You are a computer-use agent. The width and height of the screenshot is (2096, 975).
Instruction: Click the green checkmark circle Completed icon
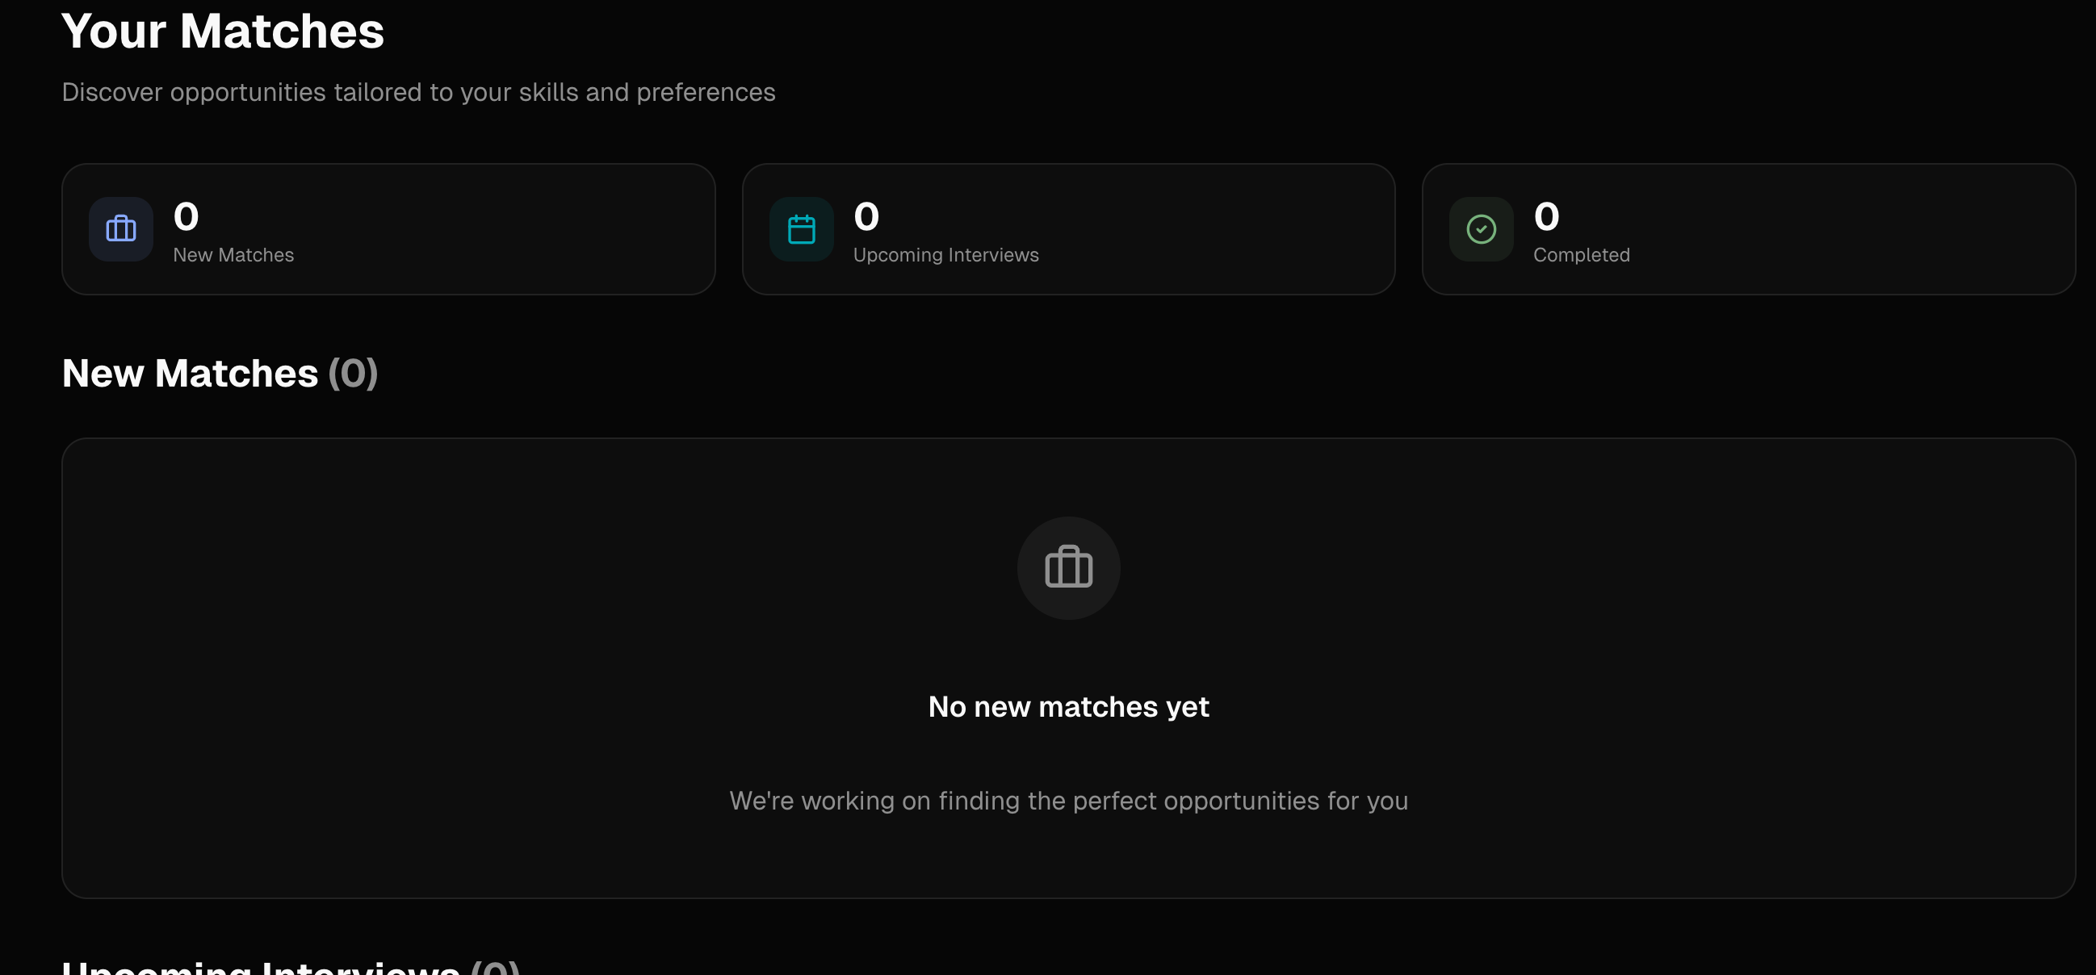click(x=1481, y=229)
